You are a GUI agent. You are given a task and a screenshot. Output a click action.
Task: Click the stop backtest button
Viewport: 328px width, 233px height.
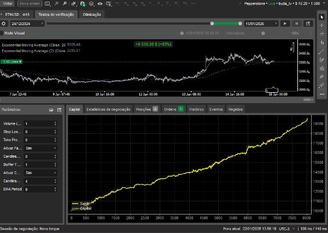point(297,23)
